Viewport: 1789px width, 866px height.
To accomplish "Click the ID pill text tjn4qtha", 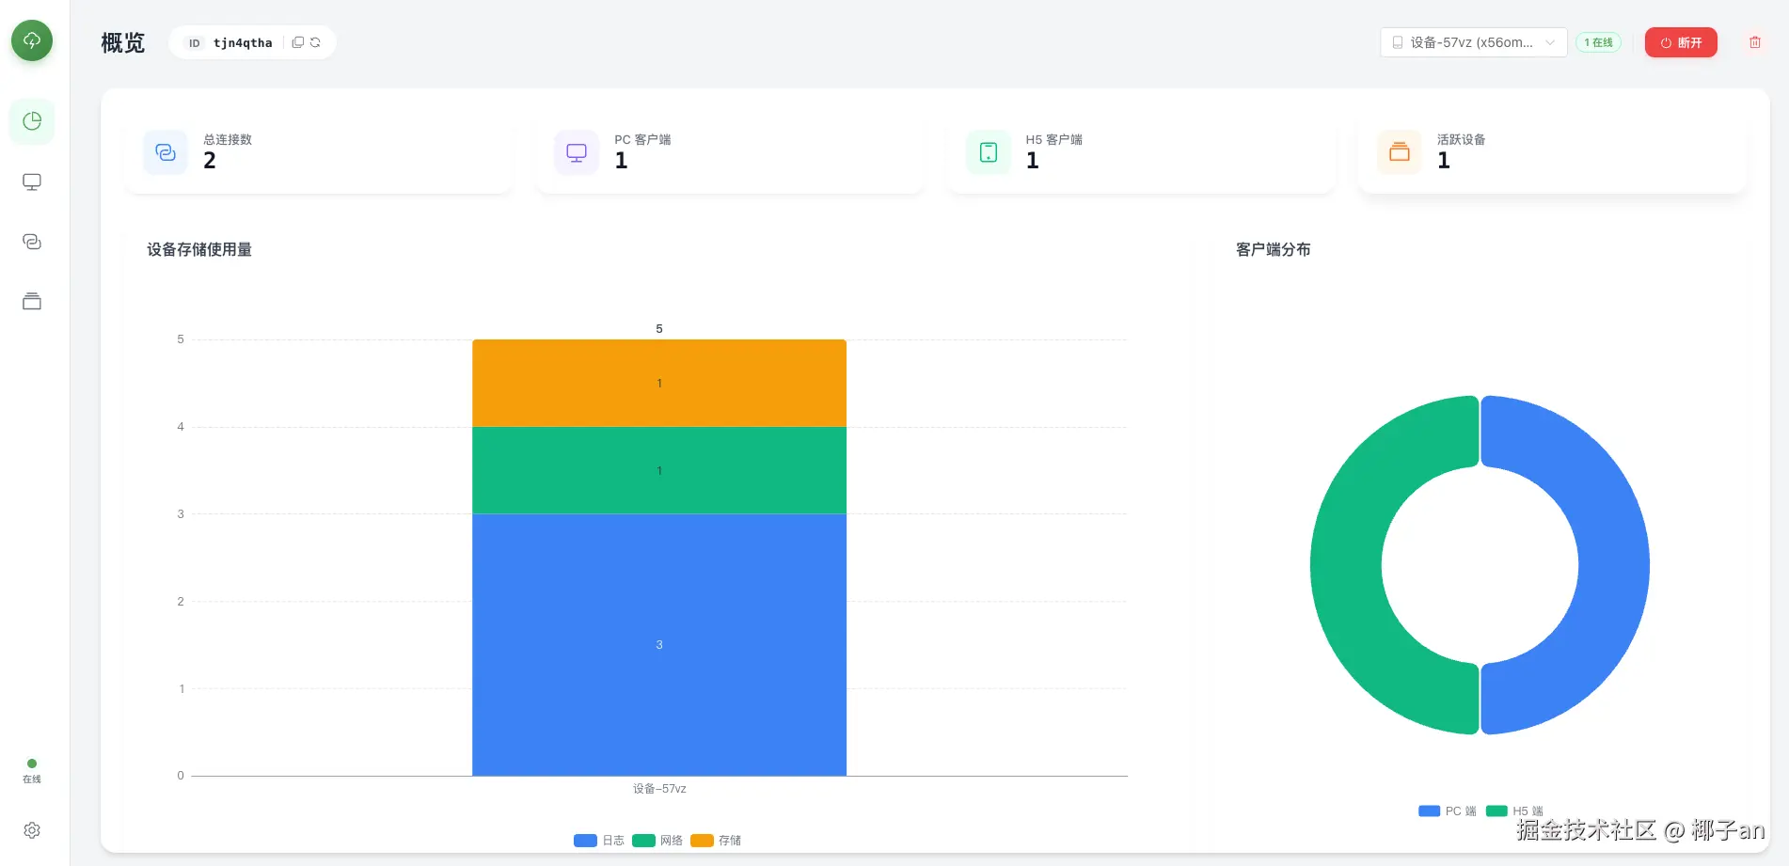I will coord(243,42).
